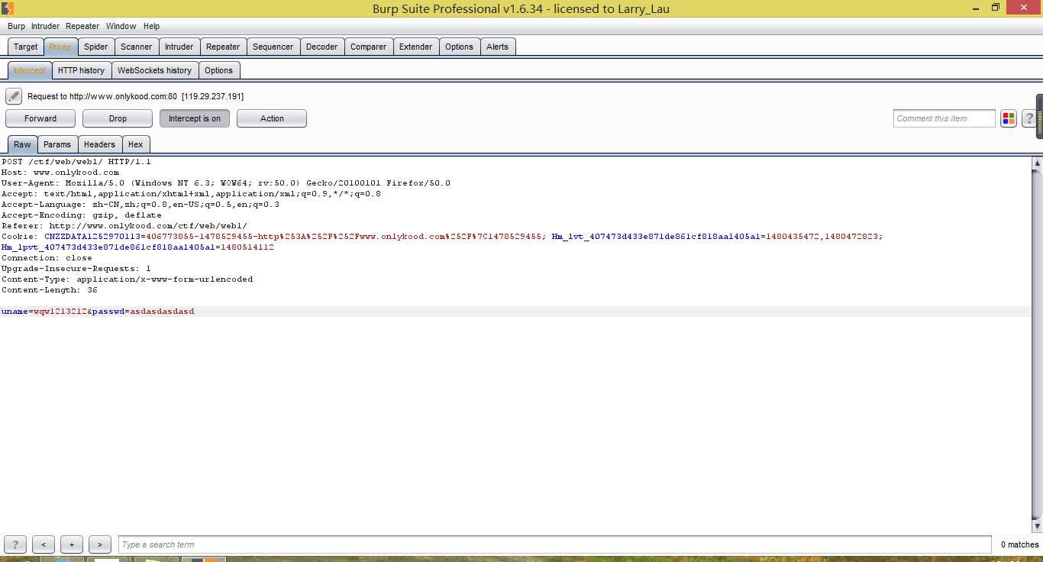Viewport: 1043px width, 562px height.
Task: Select the Proxy main tab
Action: (x=60, y=47)
